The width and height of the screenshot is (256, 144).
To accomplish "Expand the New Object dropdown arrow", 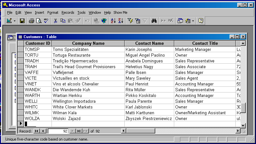I will click(x=193, y=21).
